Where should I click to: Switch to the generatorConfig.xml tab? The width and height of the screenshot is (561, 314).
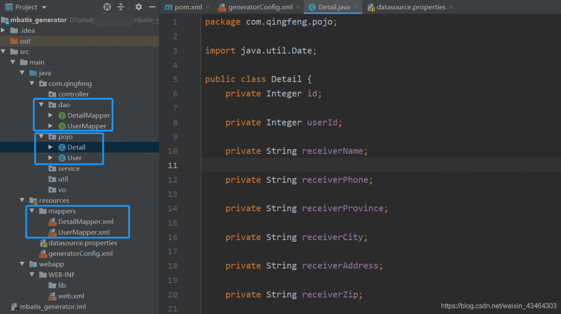pyautogui.click(x=260, y=7)
